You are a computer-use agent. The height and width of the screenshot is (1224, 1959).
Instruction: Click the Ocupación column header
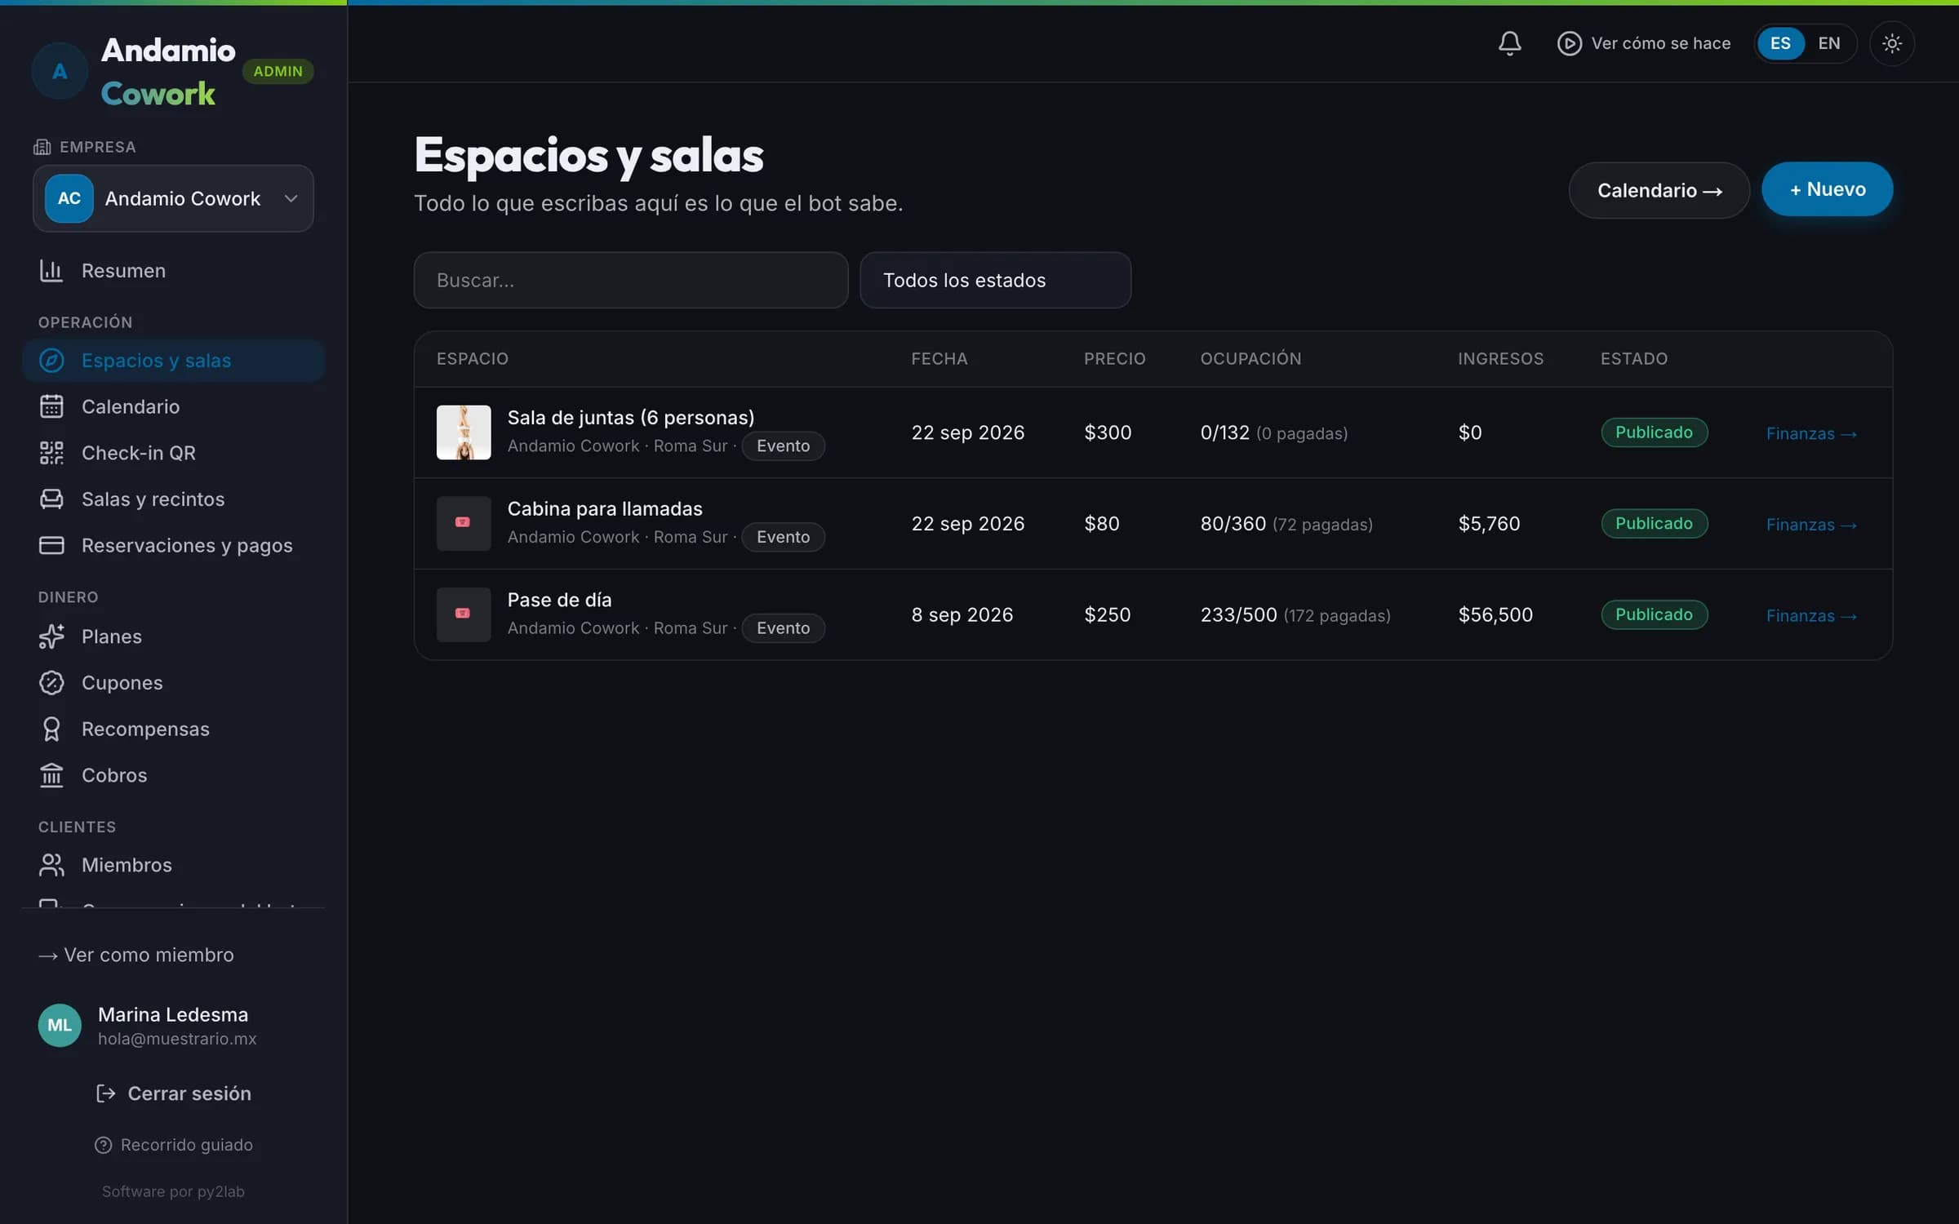pos(1250,358)
